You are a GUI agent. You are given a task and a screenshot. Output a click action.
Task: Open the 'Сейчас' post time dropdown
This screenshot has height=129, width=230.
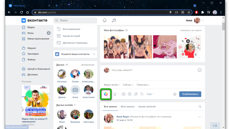coord(128,85)
